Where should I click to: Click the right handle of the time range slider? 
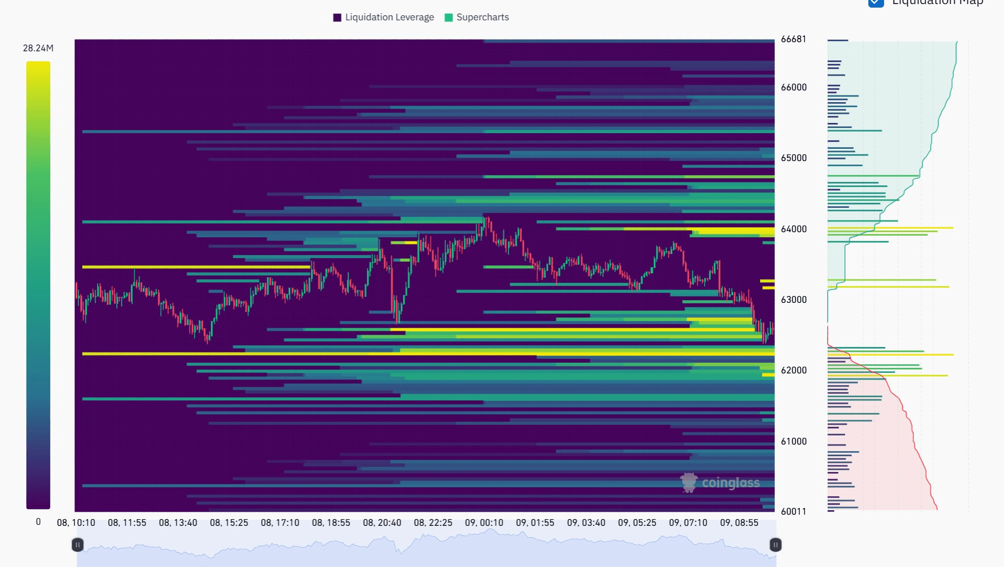[775, 545]
